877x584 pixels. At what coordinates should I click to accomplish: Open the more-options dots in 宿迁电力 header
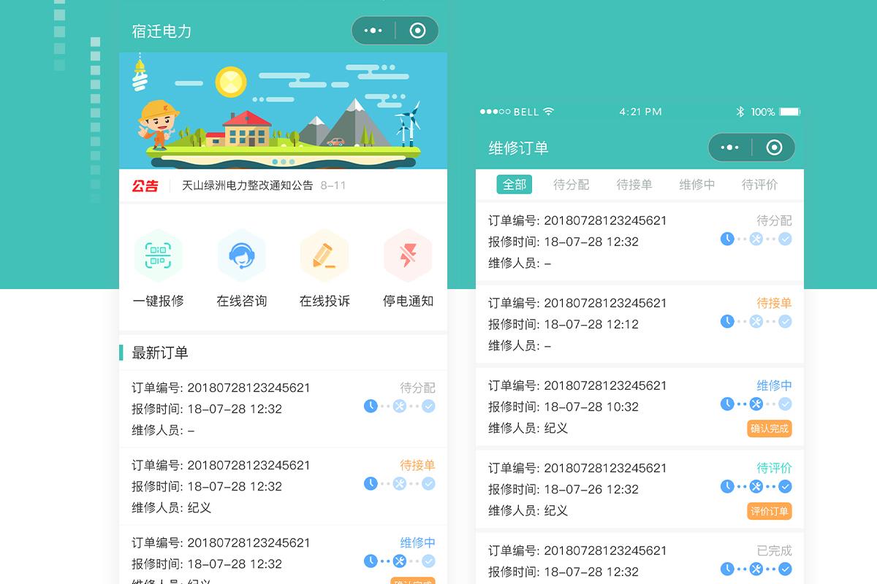click(373, 31)
